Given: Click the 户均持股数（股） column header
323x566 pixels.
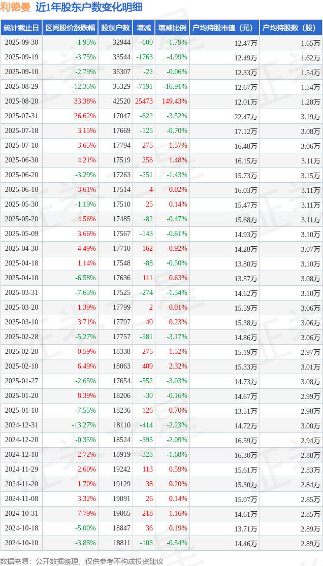Looking at the screenshot, I should [x=291, y=28].
